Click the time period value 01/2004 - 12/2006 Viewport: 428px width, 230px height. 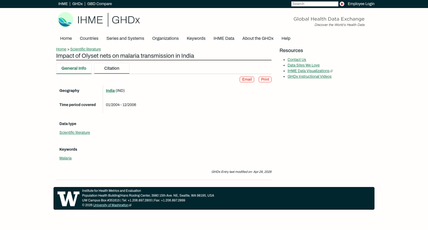click(121, 105)
